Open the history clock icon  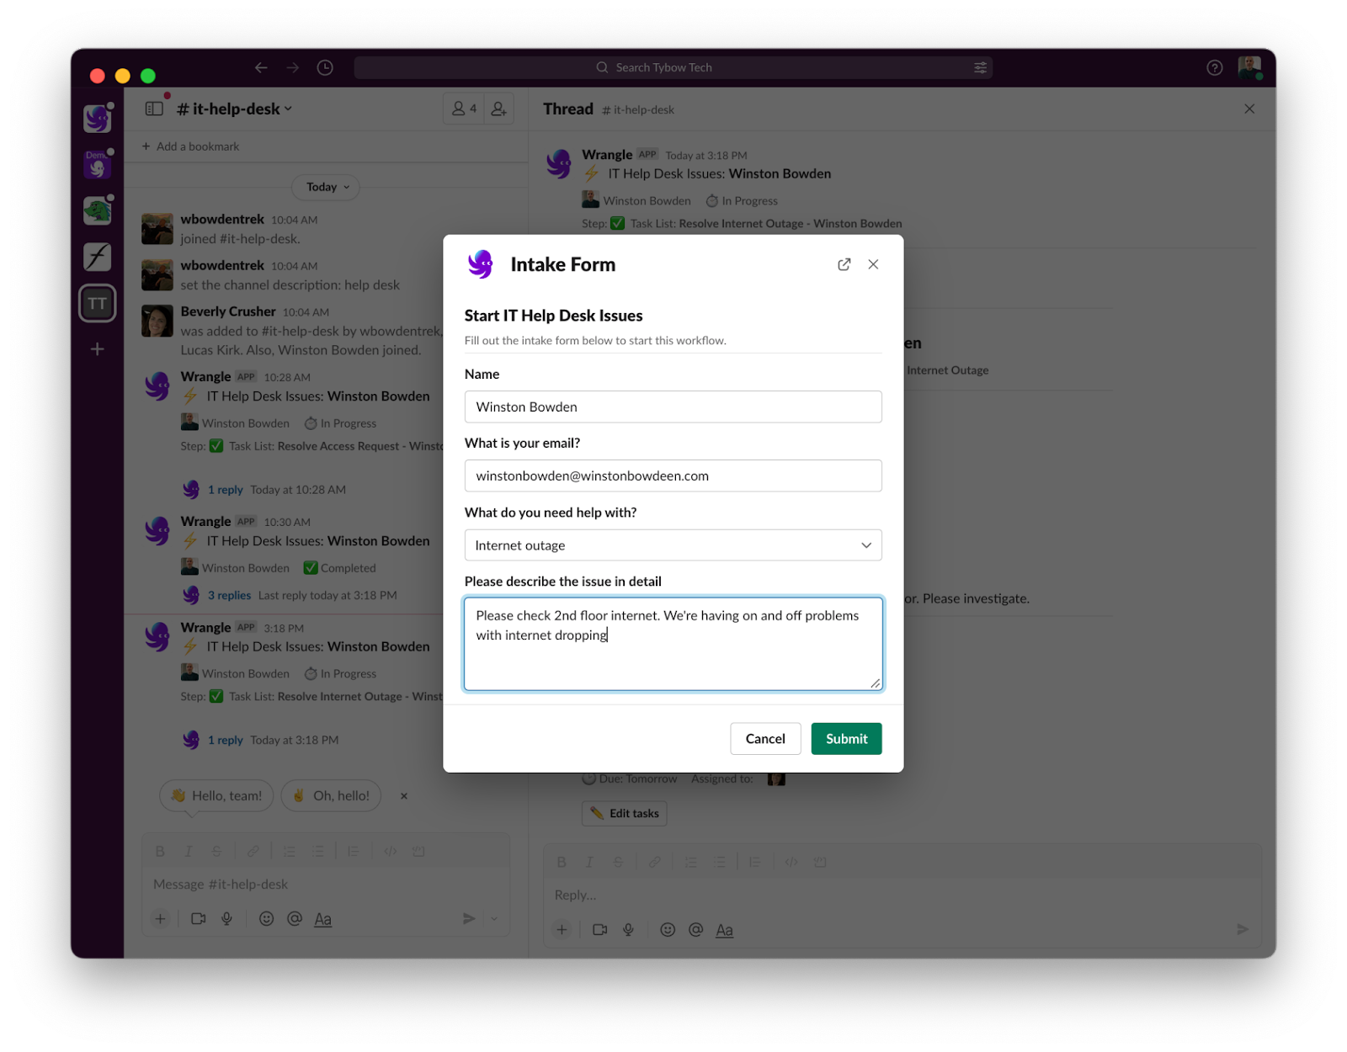(325, 67)
